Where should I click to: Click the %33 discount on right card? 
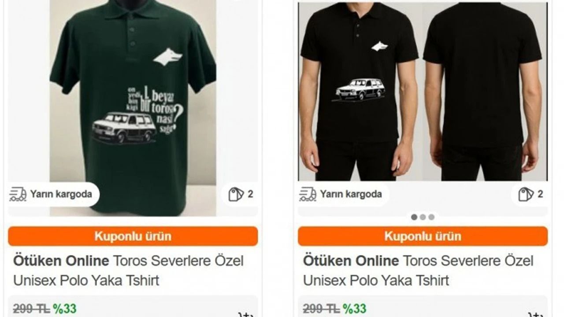(x=355, y=309)
